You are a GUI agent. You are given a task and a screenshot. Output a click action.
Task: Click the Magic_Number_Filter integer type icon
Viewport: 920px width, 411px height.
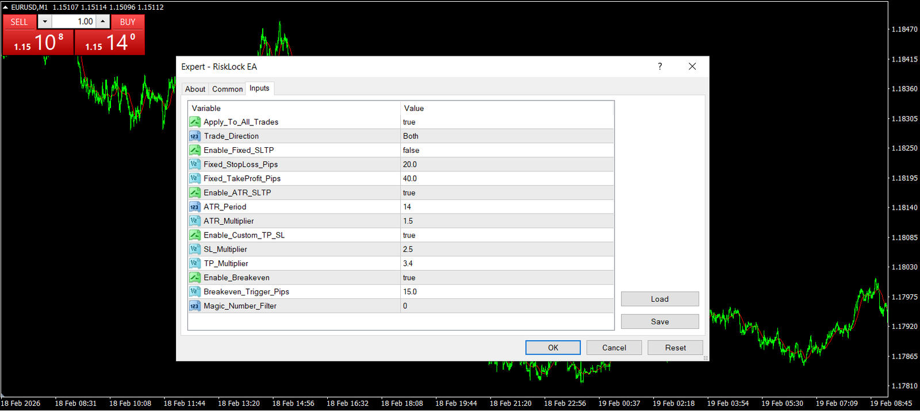[195, 306]
